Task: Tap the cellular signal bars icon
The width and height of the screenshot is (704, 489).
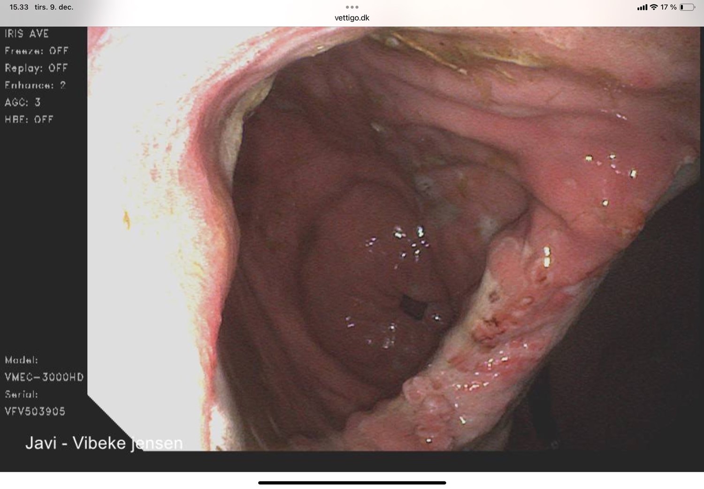Action: coord(642,8)
